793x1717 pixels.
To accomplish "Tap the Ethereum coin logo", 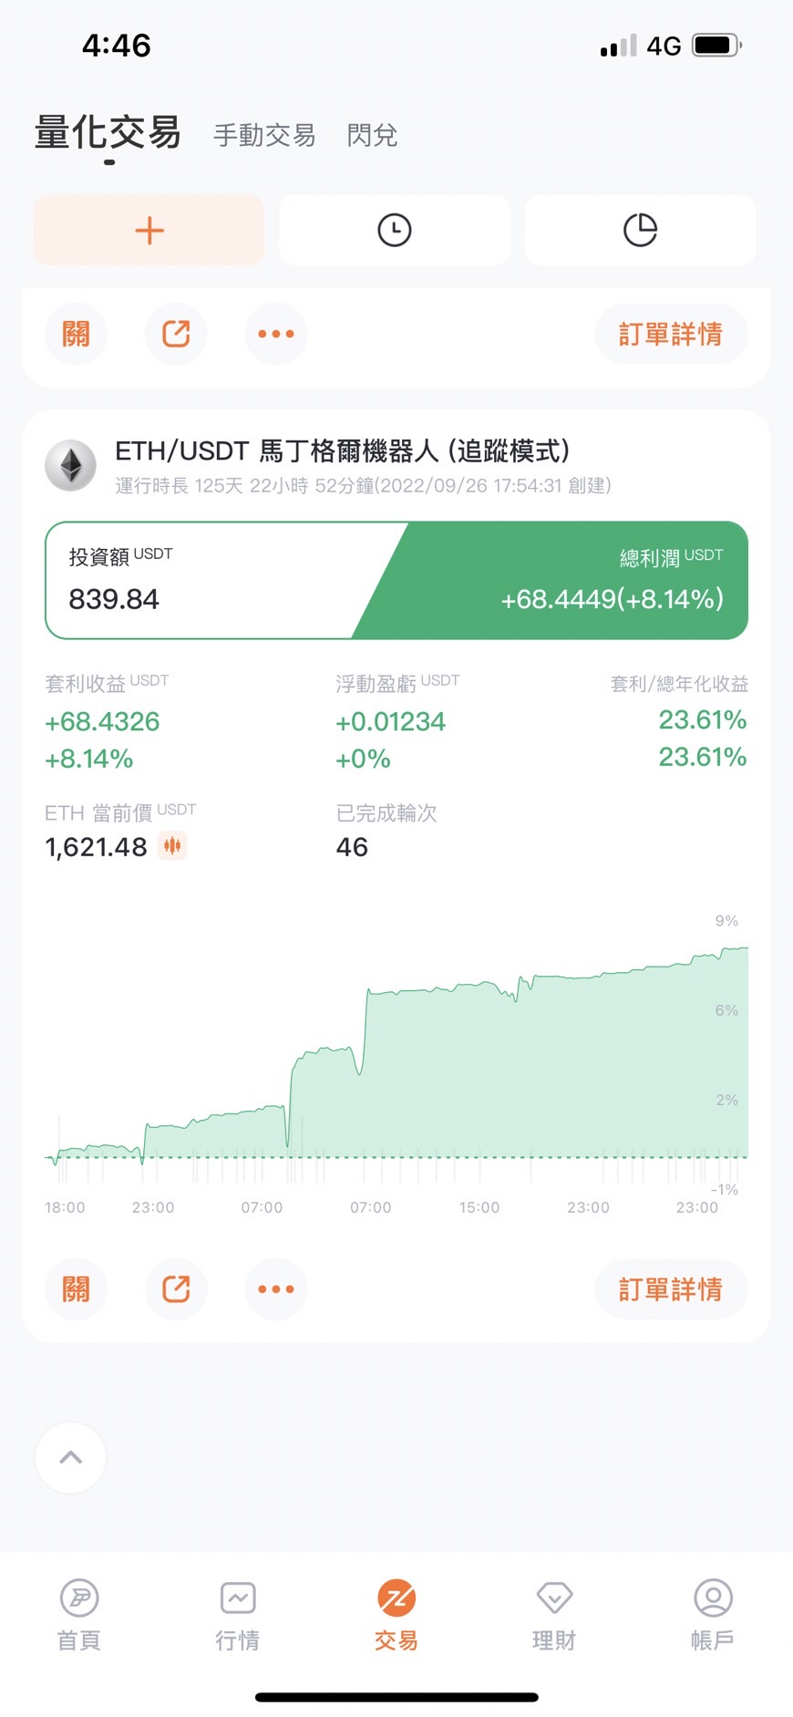I will pyautogui.click(x=71, y=466).
